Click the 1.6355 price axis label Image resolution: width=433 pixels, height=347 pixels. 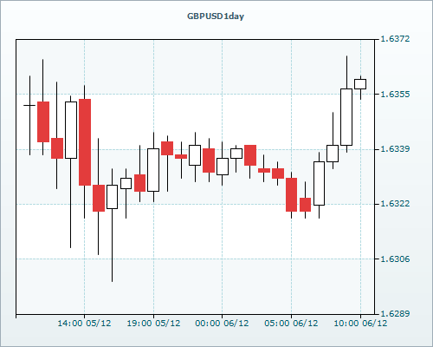coord(395,94)
